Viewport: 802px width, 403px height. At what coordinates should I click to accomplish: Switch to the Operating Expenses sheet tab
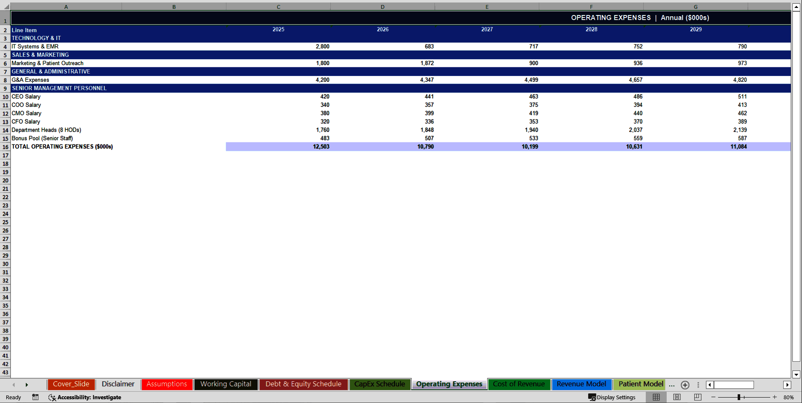tap(449, 384)
